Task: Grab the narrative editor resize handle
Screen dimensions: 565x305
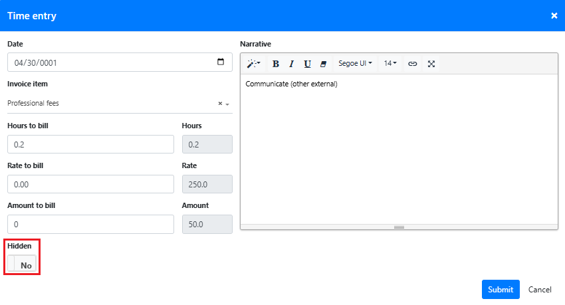Action: tap(399, 227)
